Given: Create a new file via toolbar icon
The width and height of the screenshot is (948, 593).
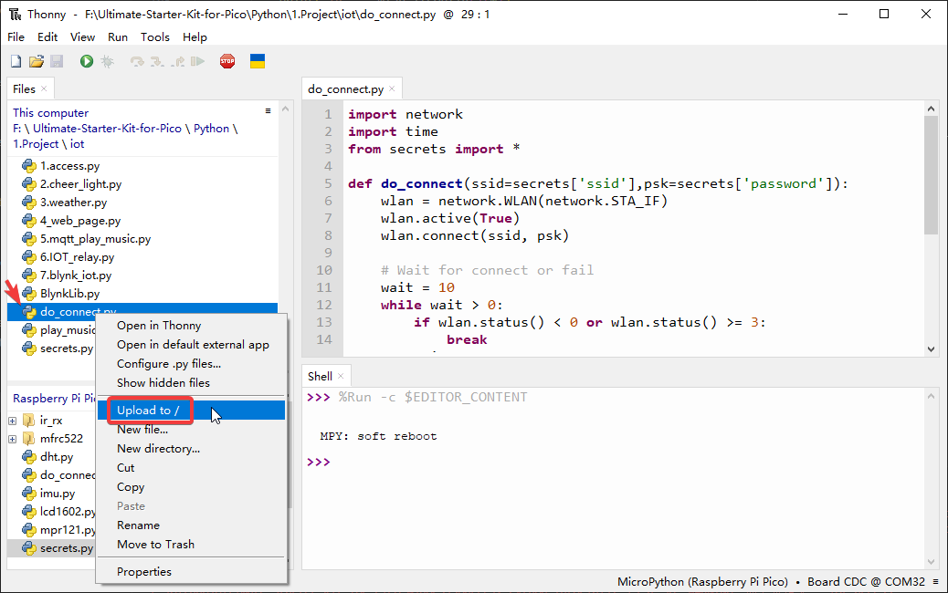Looking at the screenshot, I should (16, 61).
